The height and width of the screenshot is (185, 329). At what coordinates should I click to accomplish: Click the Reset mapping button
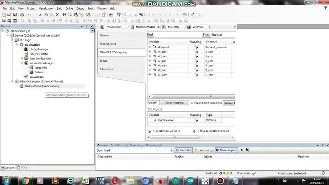pos(174,103)
